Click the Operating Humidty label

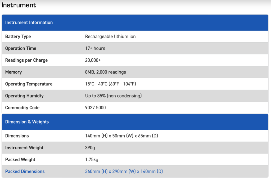(x=24, y=96)
